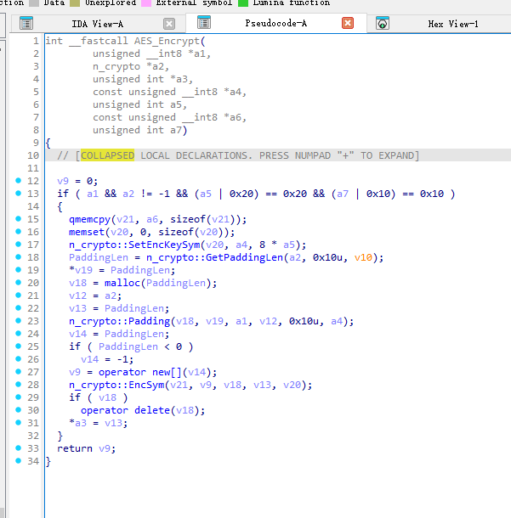Click operator delete on line 30

127,410
